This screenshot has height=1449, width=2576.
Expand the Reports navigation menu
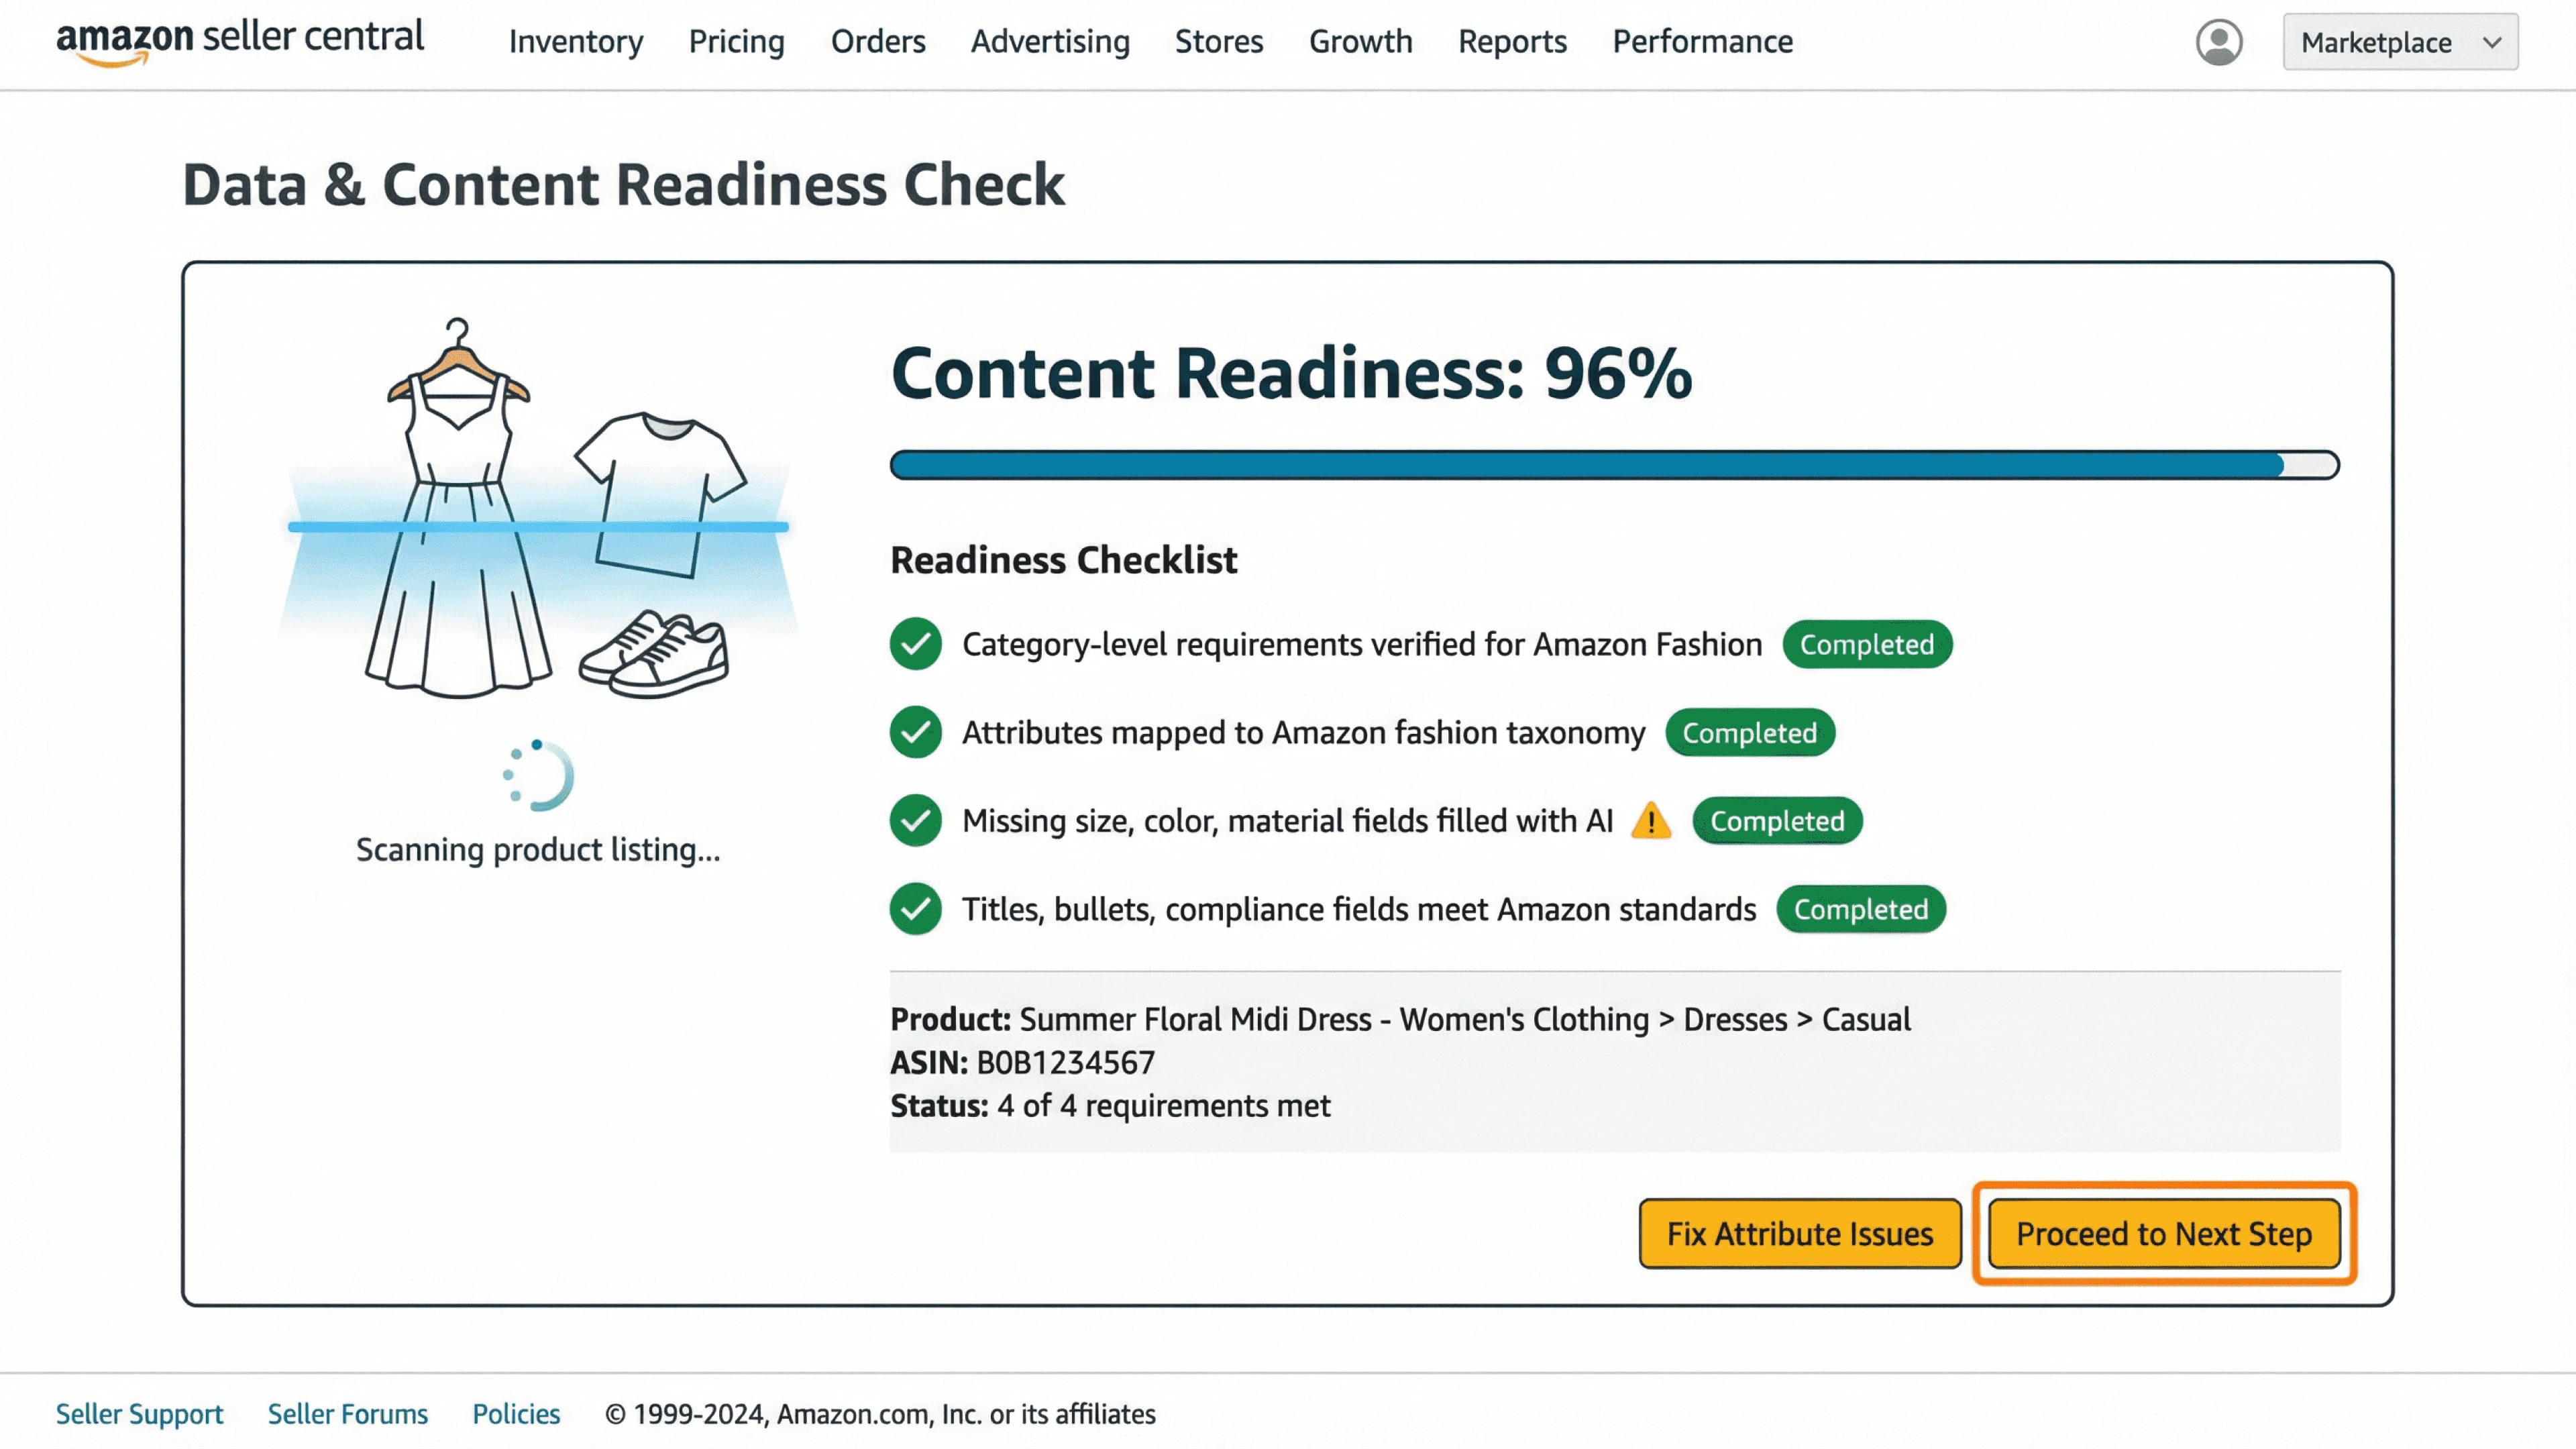1511,42
